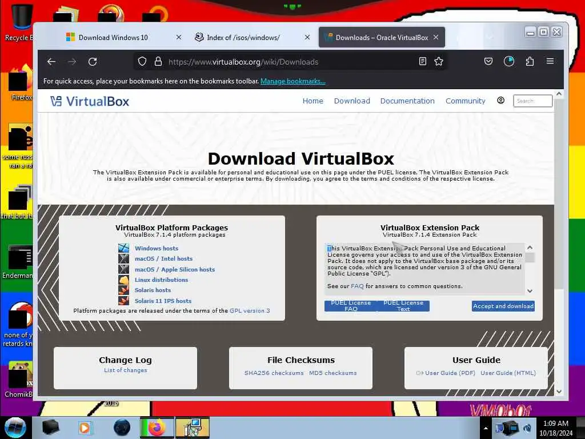Open the FAQ link in license text

[357, 286]
